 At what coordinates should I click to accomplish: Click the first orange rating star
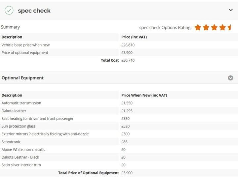point(198,27)
